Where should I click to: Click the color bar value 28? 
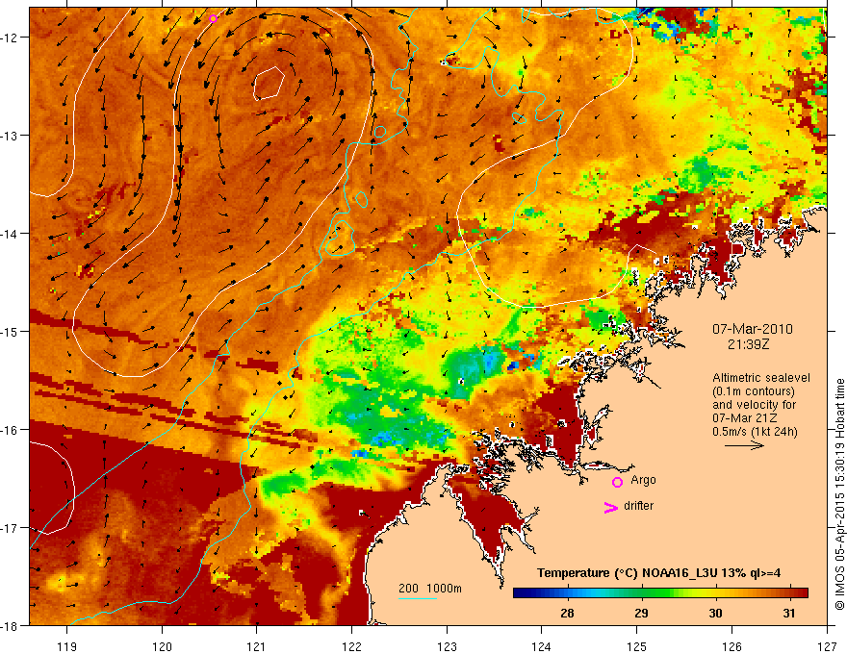(x=567, y=613)
